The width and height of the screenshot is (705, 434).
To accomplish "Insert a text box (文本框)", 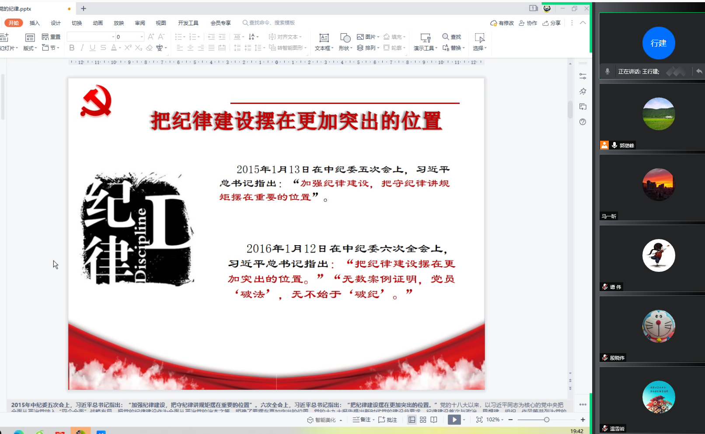I will tap(324, 42).
